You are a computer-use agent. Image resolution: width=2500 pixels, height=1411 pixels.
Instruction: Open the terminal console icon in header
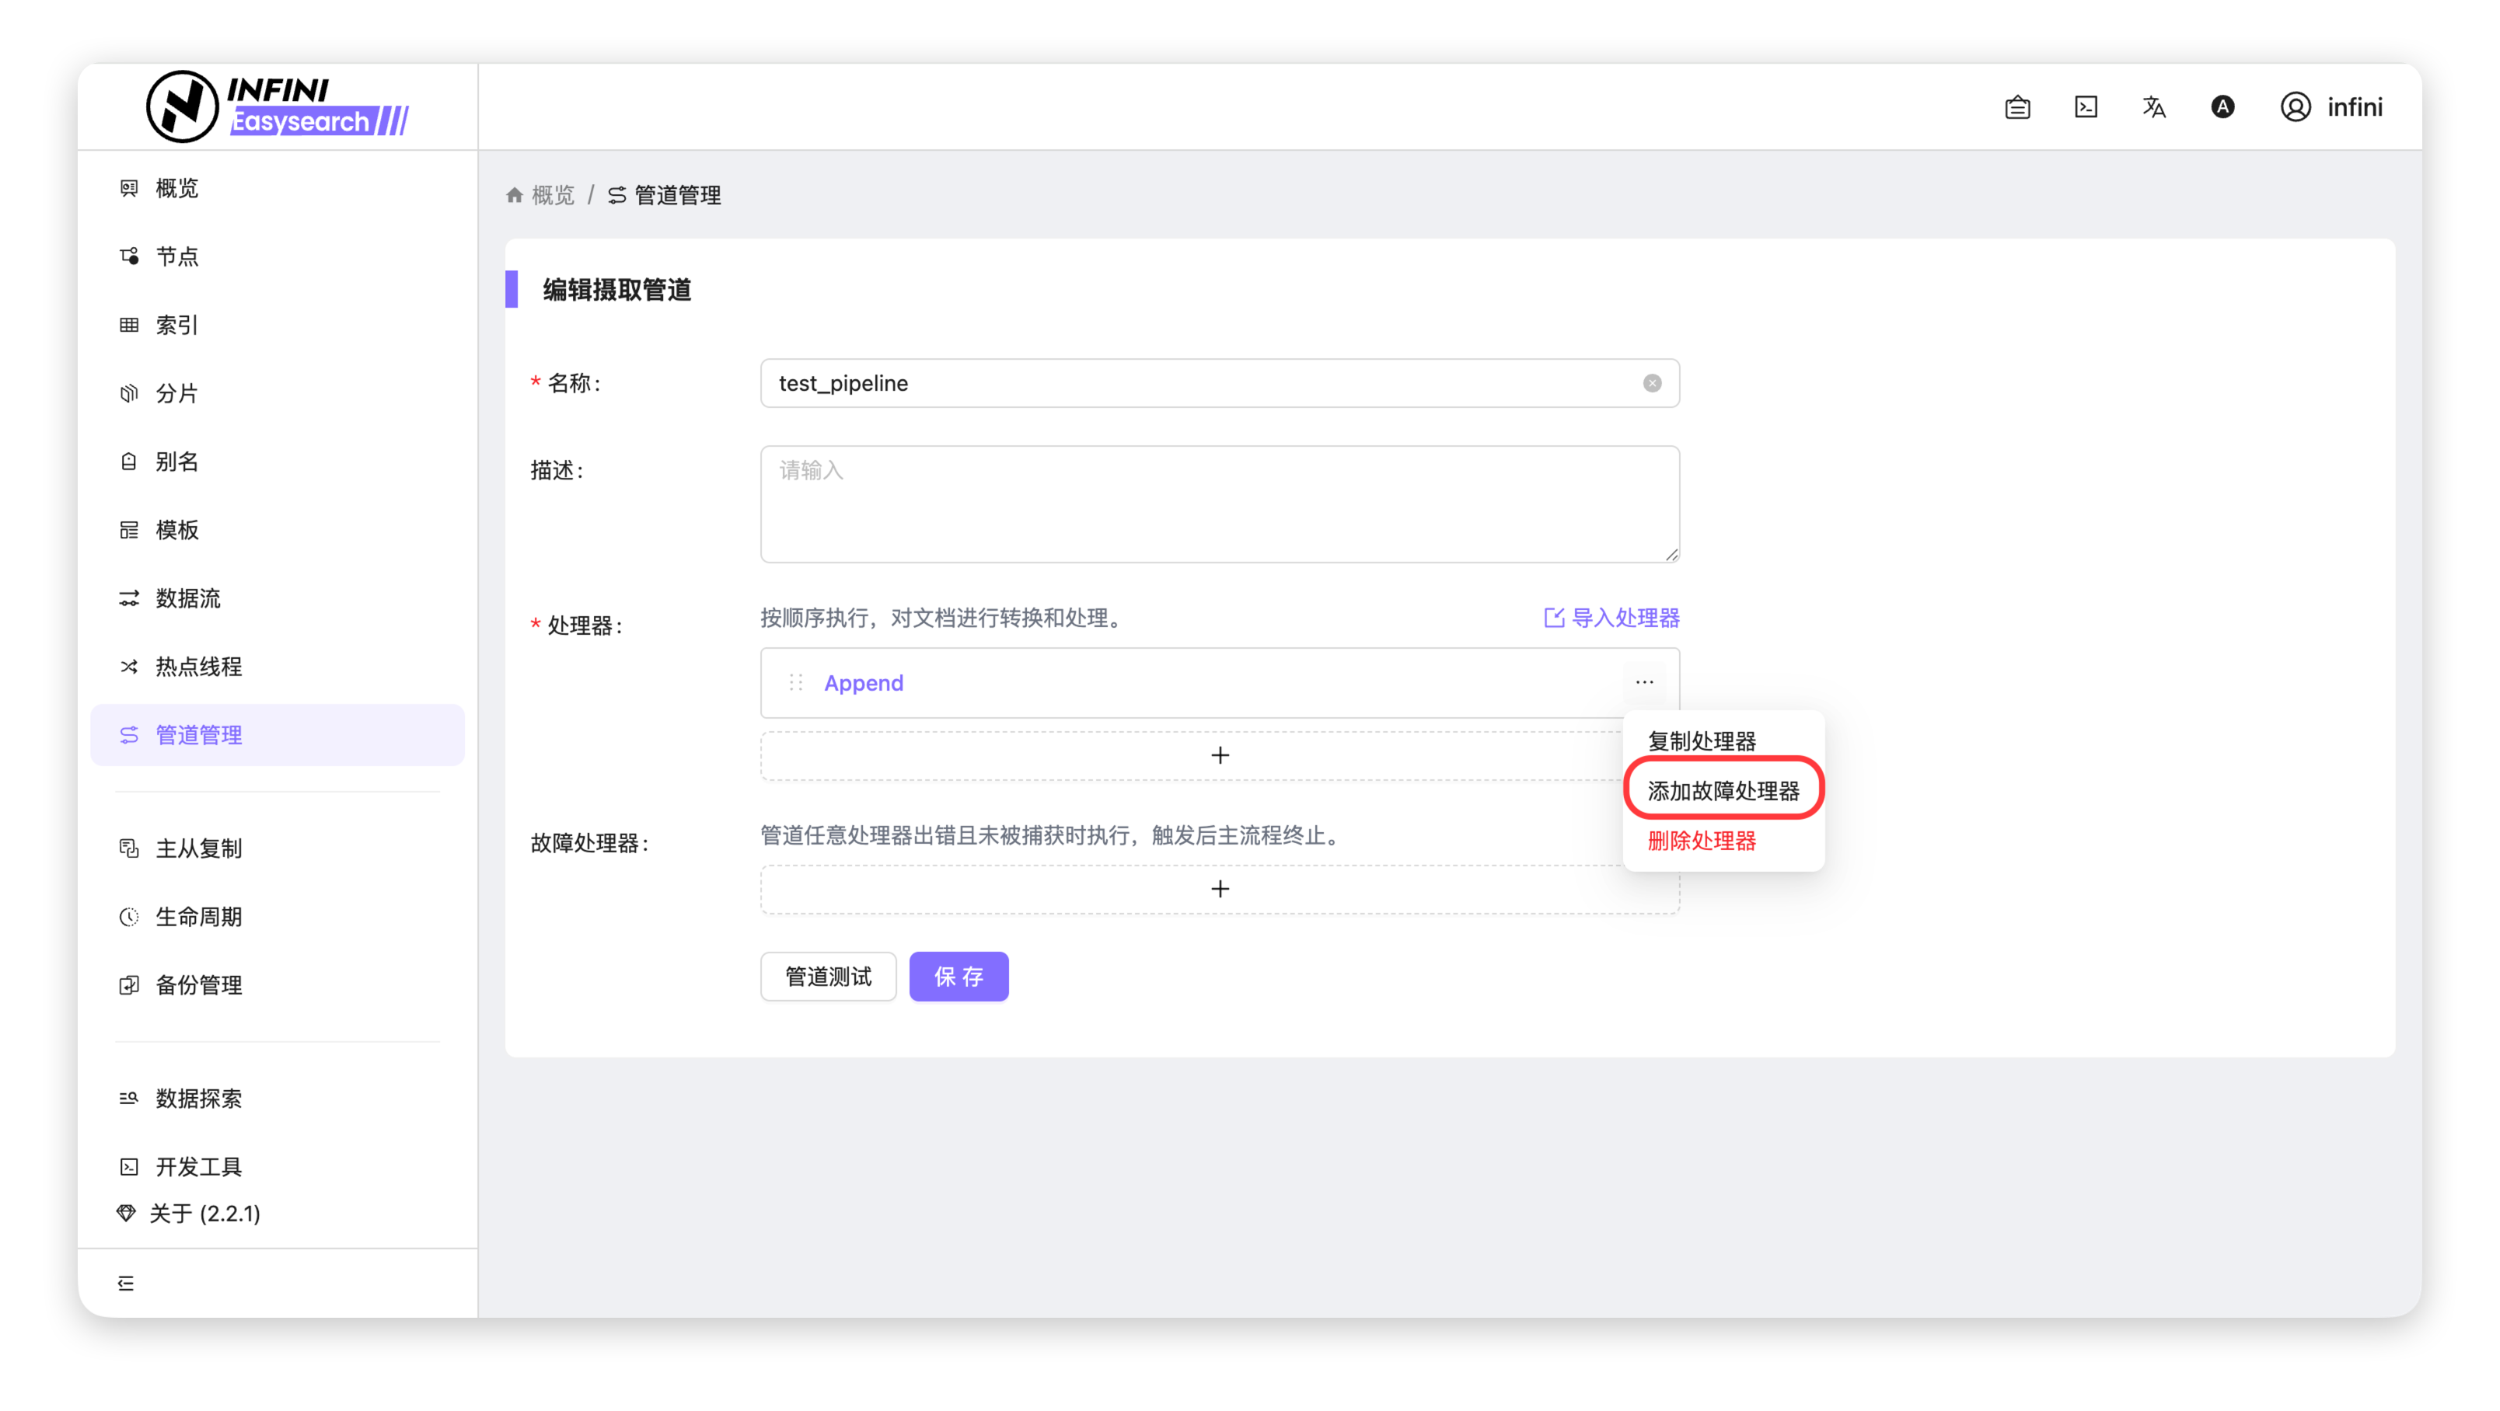tap(2086, 106)
